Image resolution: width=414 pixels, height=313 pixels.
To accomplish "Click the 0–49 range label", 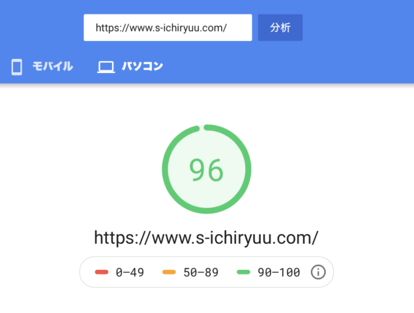I will click(130, 273).
